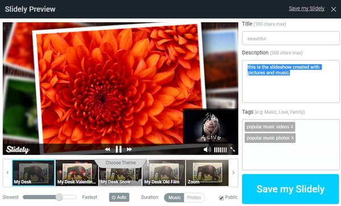Viewport: 341px width, 206px height.
Task: Toggle the Public checkbox
Action: click(221, 197)
